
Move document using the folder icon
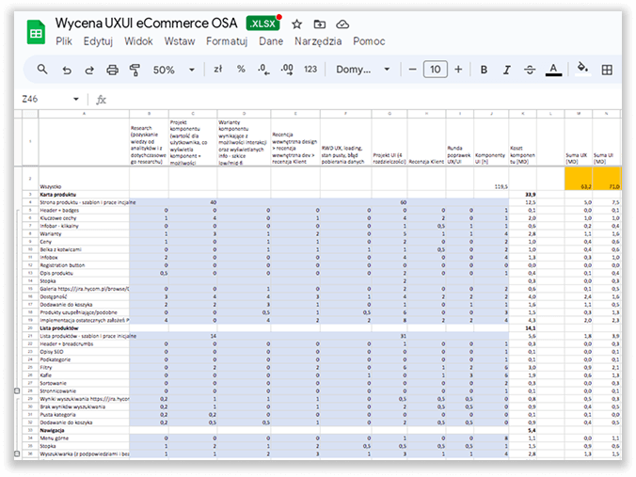320,24
